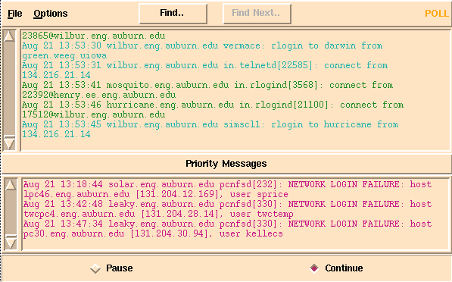
Task: Click the down arrow in the Priority Messages scrollbar
Action: point(11,243)
